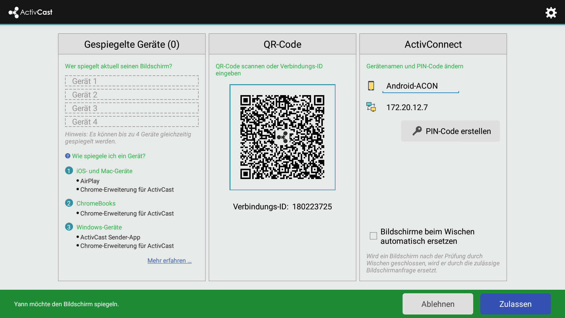This screenshot has height=318, width=565.
Task: Click Zulassen to allow Yann's screen share
Action: tap(515, 304)
